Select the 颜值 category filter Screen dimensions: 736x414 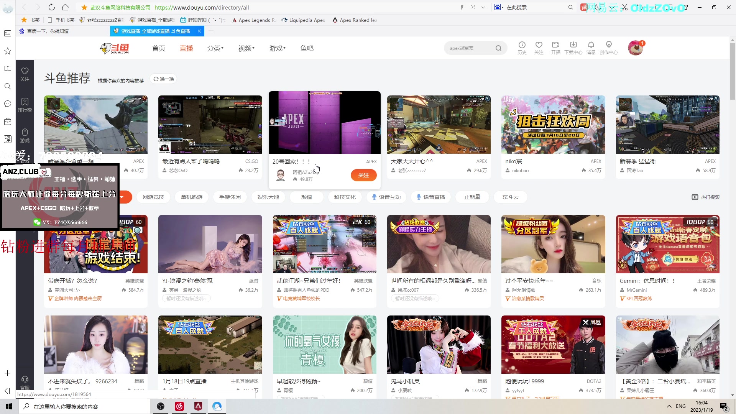click(x=307, y=197)
